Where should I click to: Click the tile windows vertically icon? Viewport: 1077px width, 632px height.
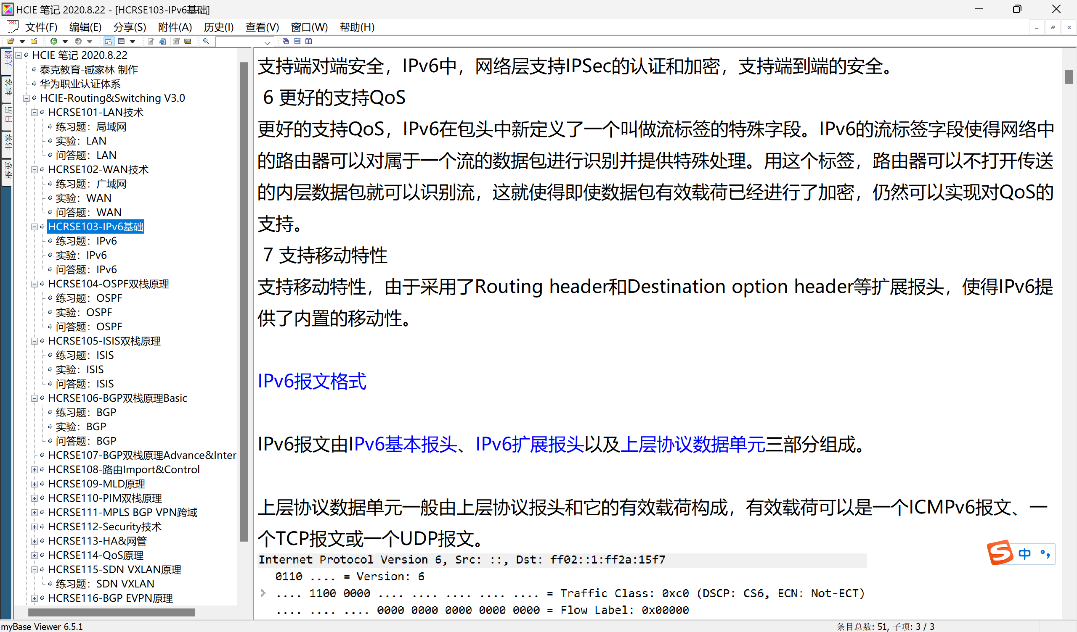(308, 42)
